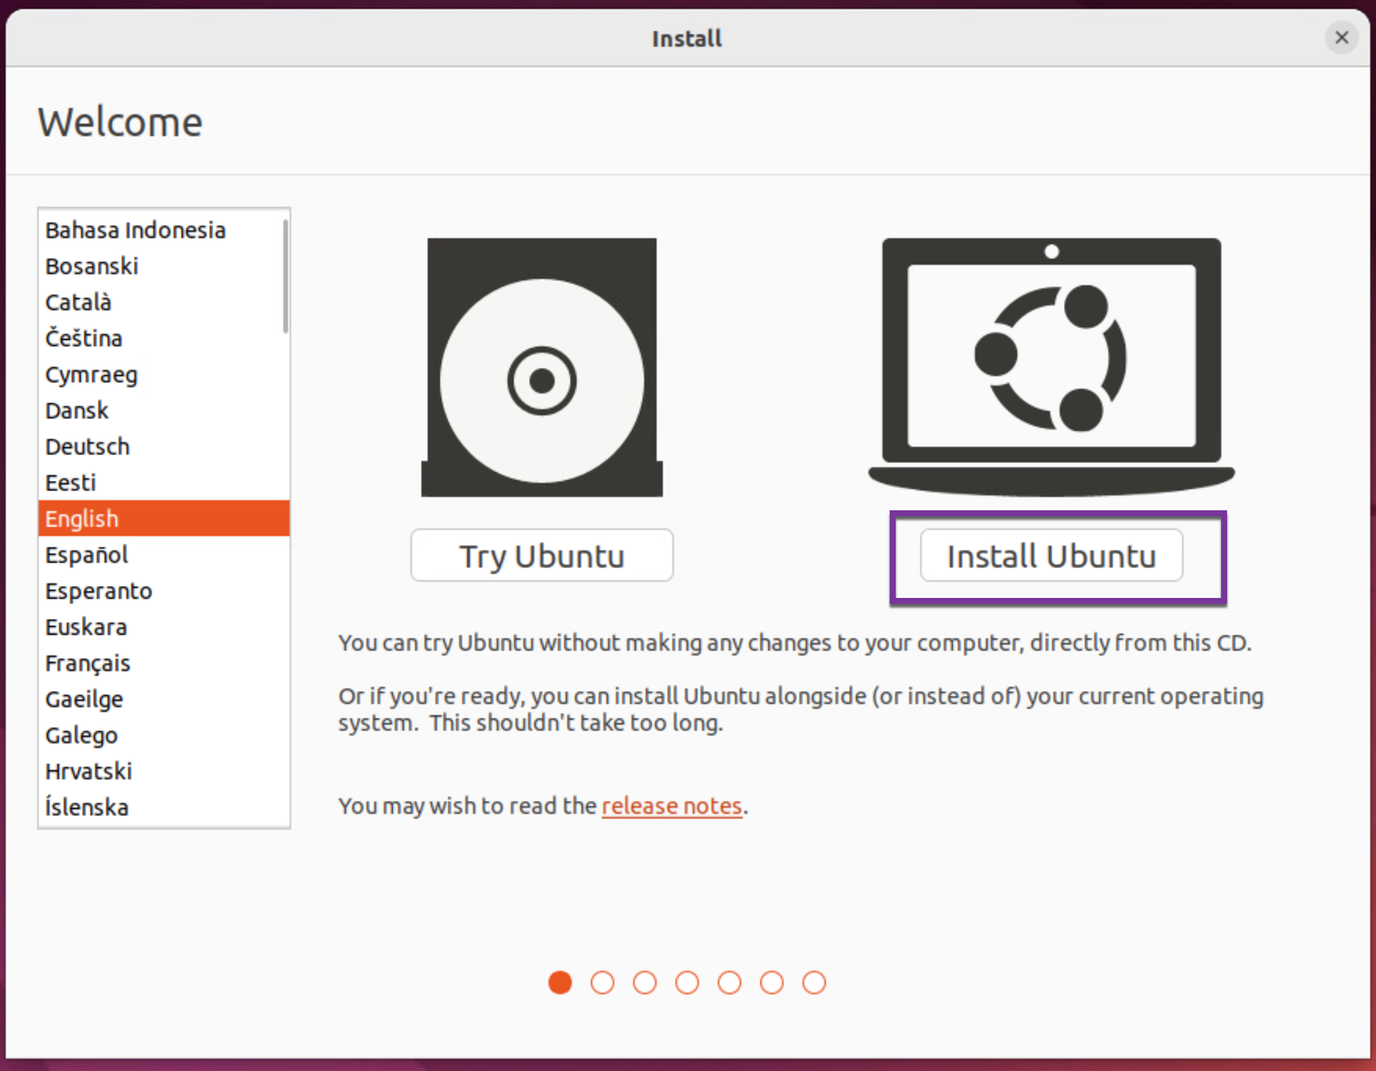Pick Čeština from the list
The image size is (1376, 1071).
(x=83, y=339)
